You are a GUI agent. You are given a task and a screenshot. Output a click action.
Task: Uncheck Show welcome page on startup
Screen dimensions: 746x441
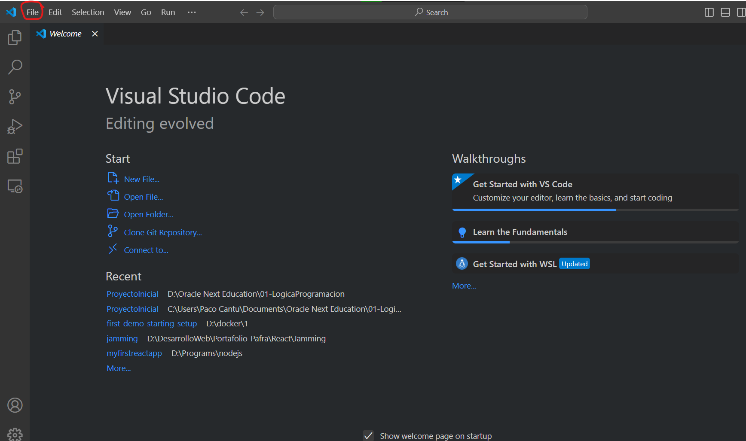(x=368, y=435)
